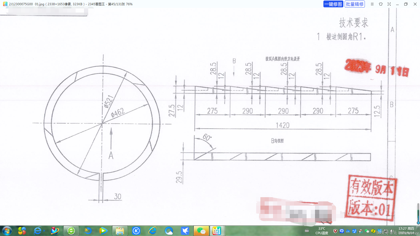Open the hamburger main menu
This screenshot has height=236, width=420.
[x=372, y=4]
